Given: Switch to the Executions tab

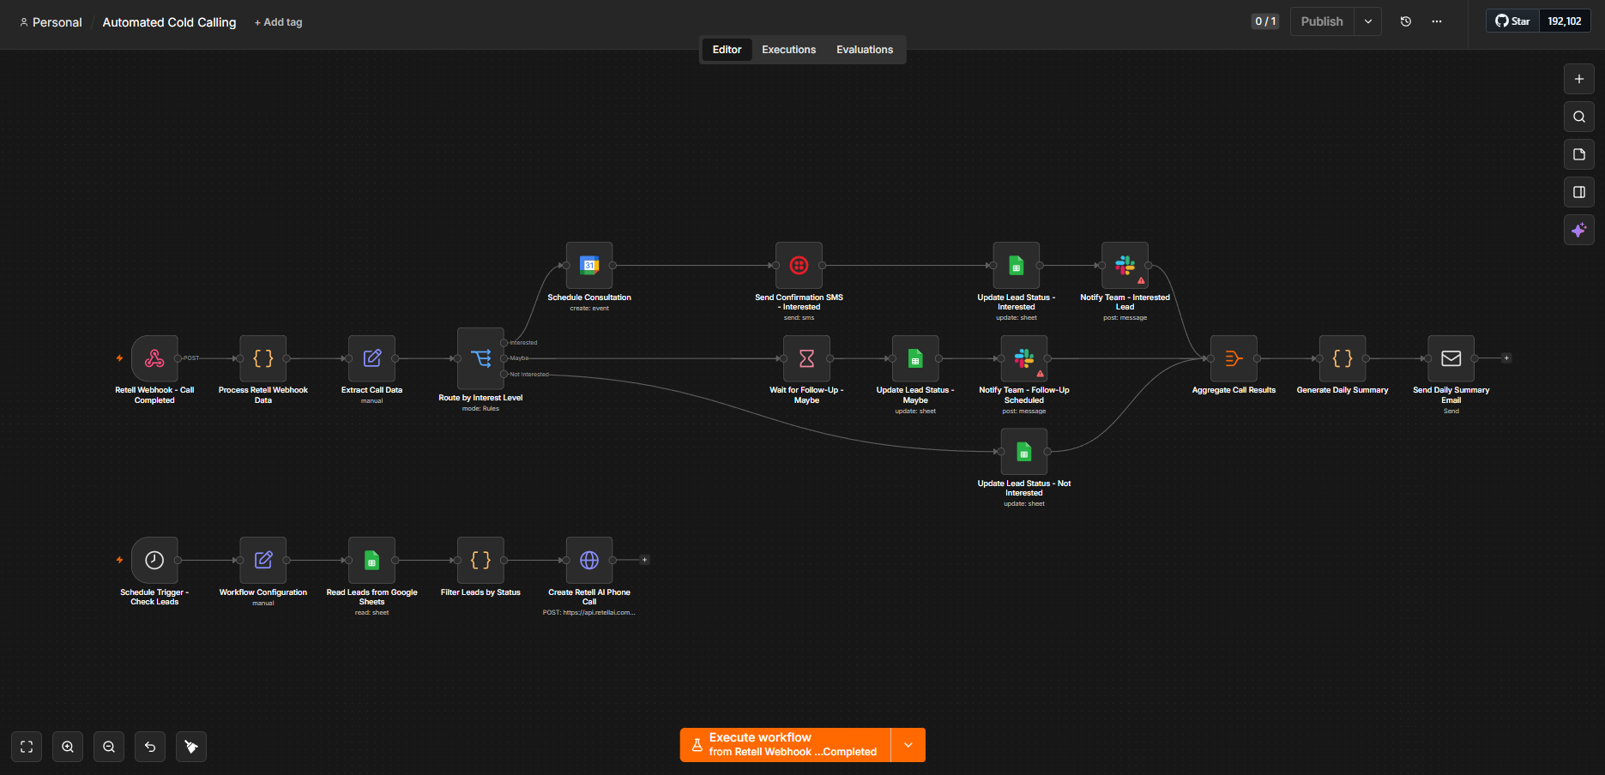Looking at the screenshot, I should [x=788, y=50].
